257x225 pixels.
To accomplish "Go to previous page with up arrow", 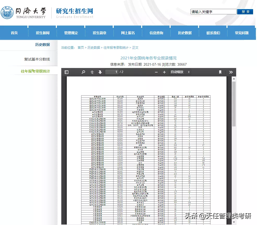I will coord(92,72).
